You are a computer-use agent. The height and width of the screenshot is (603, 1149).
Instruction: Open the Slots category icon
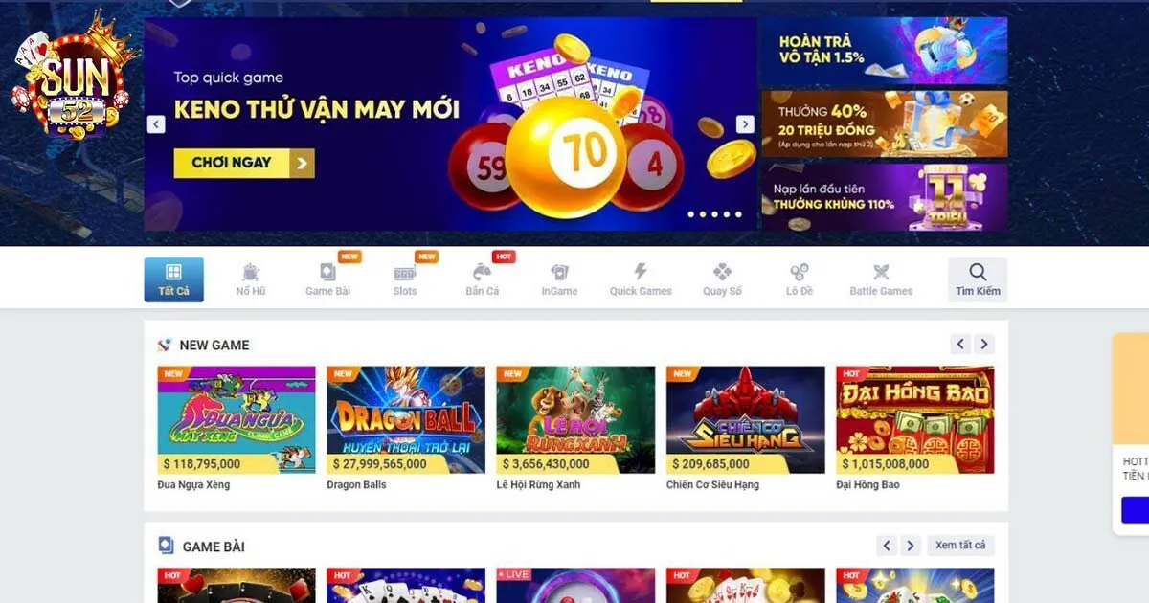(x=405, y=273)
